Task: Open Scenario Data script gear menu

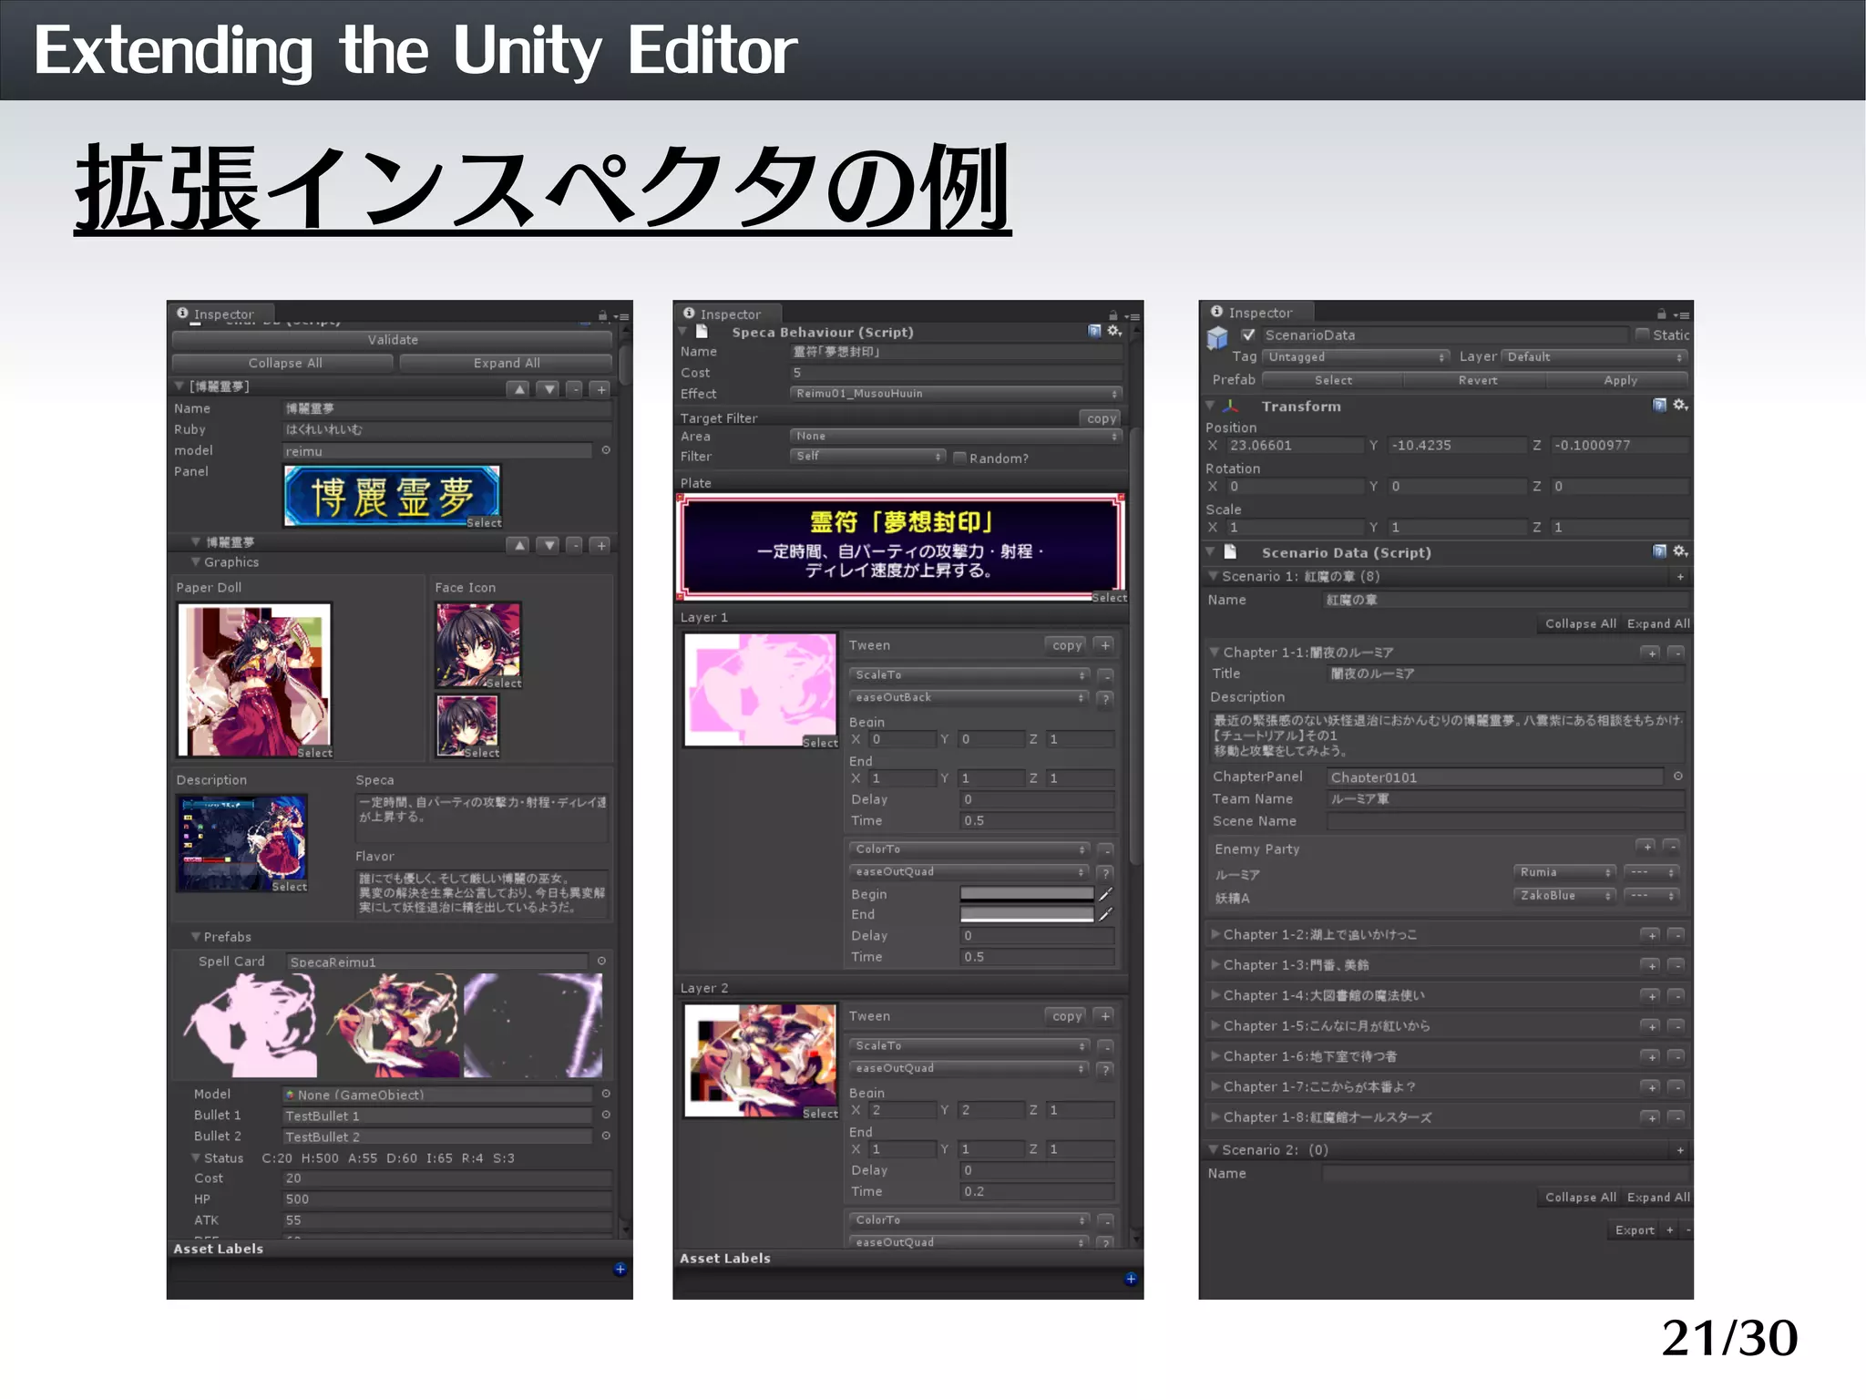Action: tap(1680, 551)
